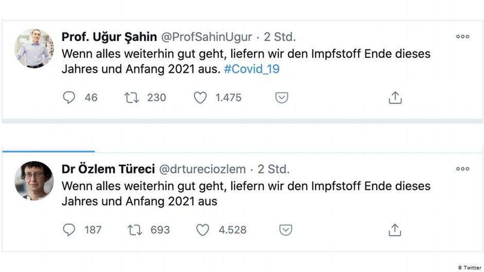Share Özlem Türeci's tweet
Screen dimensions: 484x272
395,230
